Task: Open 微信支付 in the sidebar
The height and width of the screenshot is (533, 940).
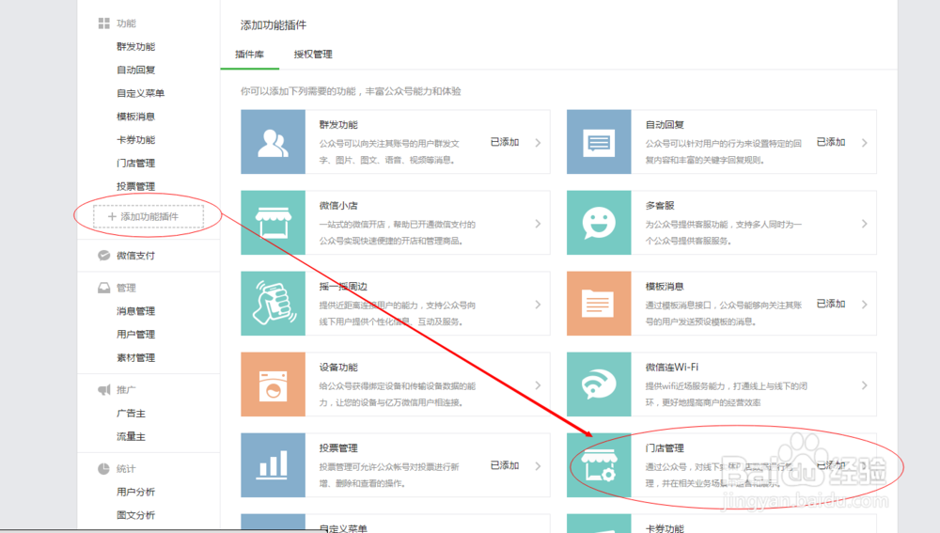Action: 135,256
